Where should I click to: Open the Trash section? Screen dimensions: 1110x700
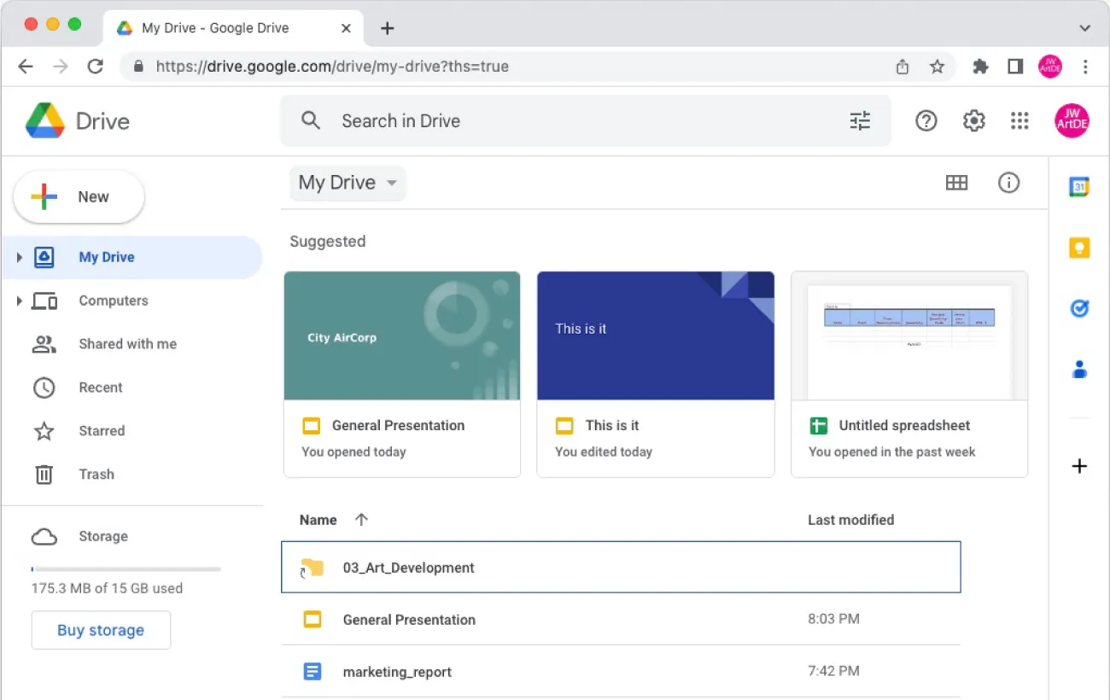tap(96, 474)
